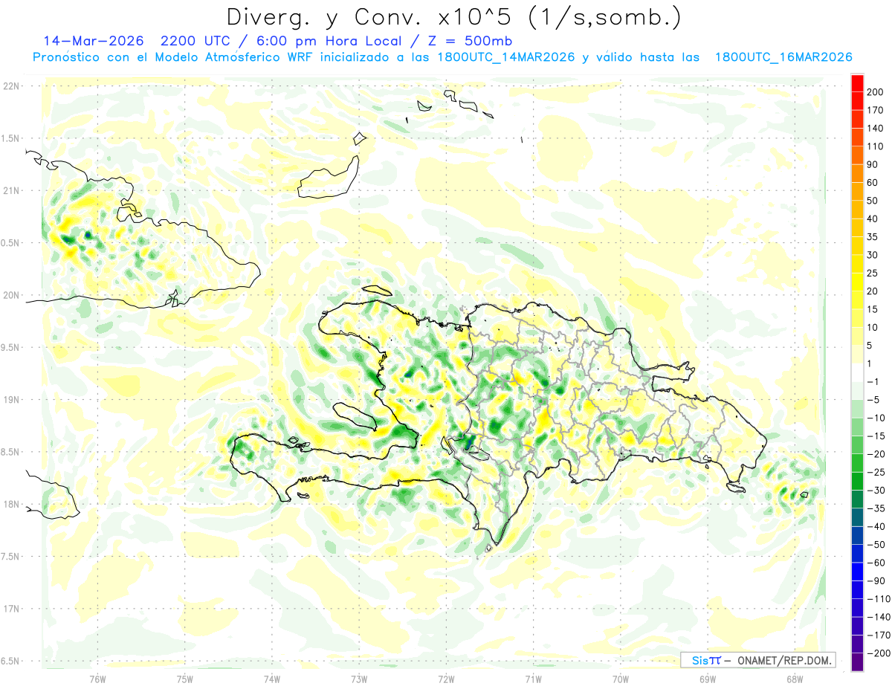Viewport: 892px width, 689px height.
Task: Click the "21N" latitude label
Action: (x=11, y=190)
